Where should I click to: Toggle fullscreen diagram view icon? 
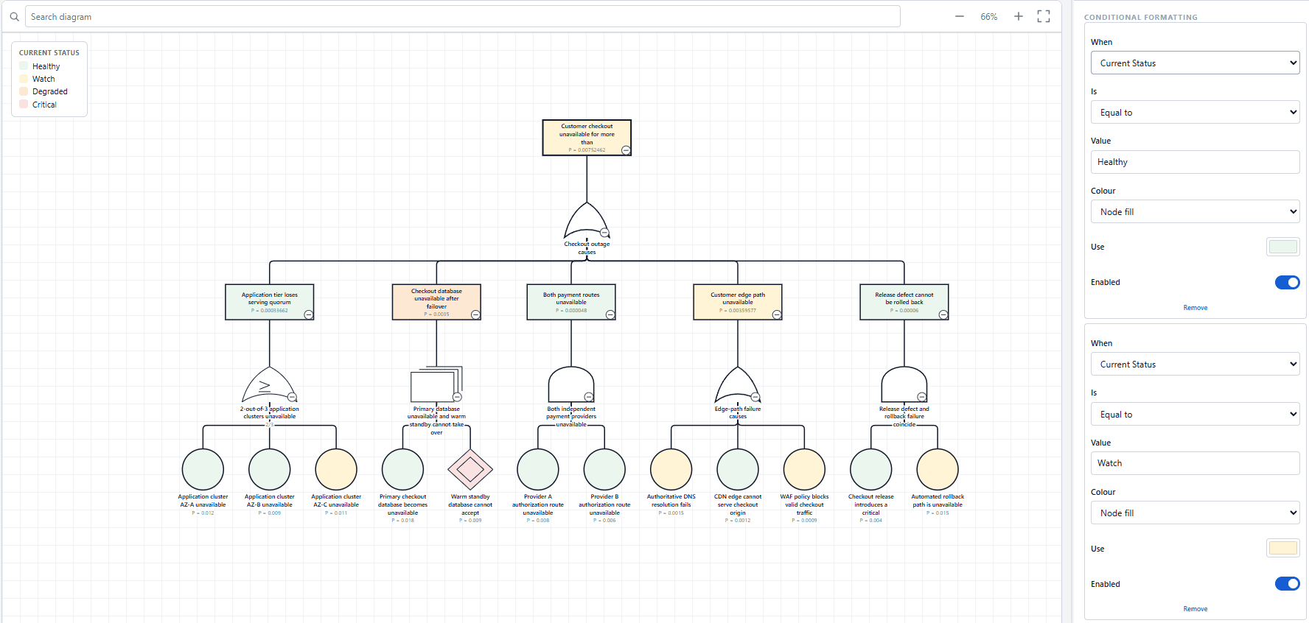click(x=1044, y=16)
